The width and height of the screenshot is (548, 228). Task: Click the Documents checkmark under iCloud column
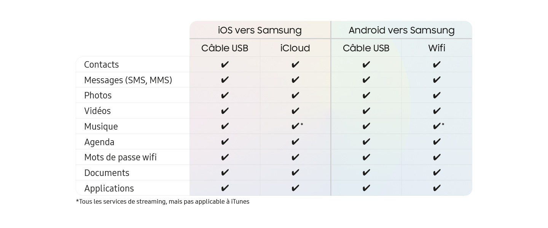(295, 173)
